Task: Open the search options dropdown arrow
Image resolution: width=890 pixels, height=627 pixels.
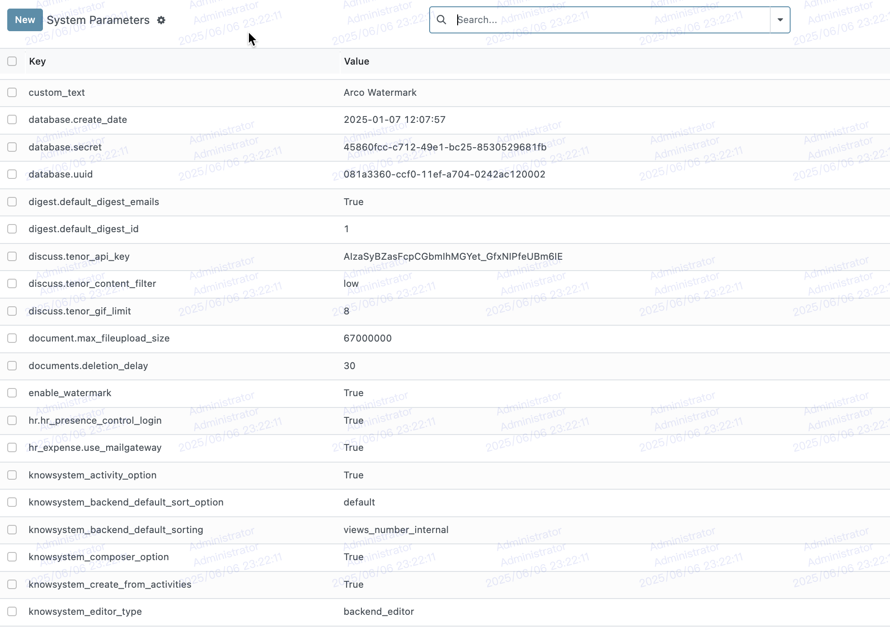Action: click(x=780, y=20)
